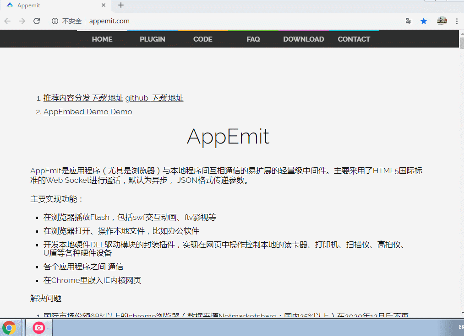
Task: Open the browser profile avatar
Action: pos(442,21)
